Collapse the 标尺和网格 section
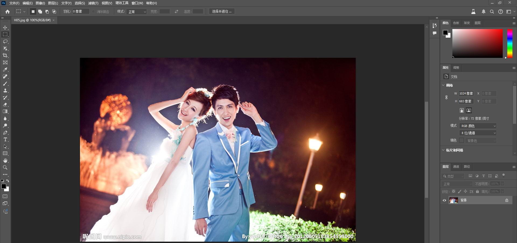The height and width of the screenshot is (243, 517). [443, 150]
